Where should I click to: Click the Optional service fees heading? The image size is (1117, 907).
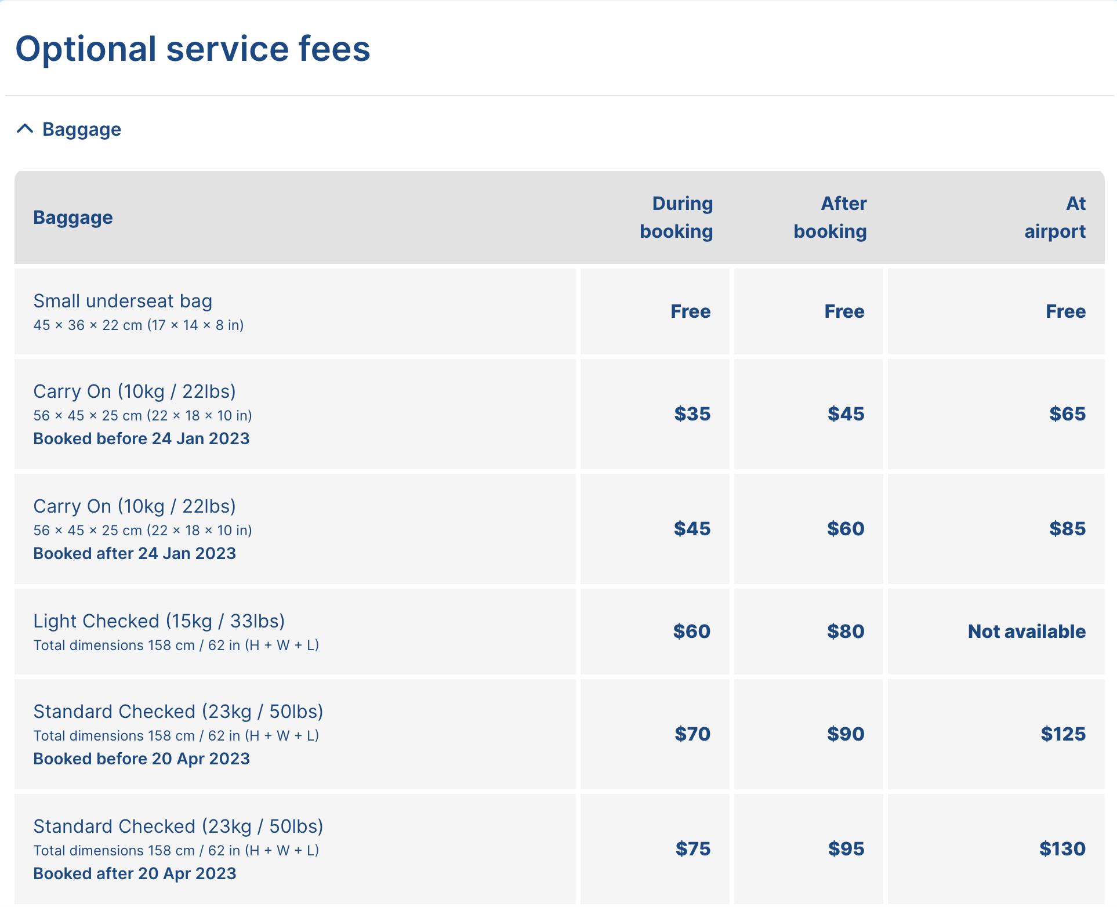pos(193,49)
